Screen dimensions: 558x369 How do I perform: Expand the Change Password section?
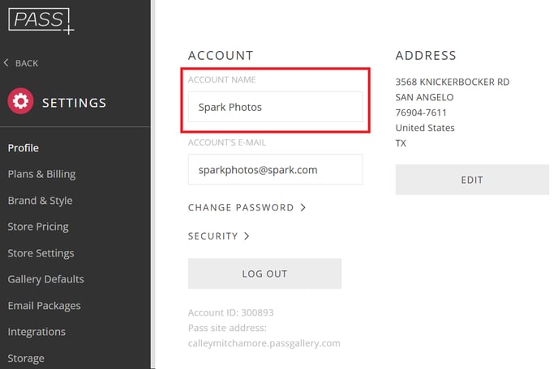tap(247, 208)
